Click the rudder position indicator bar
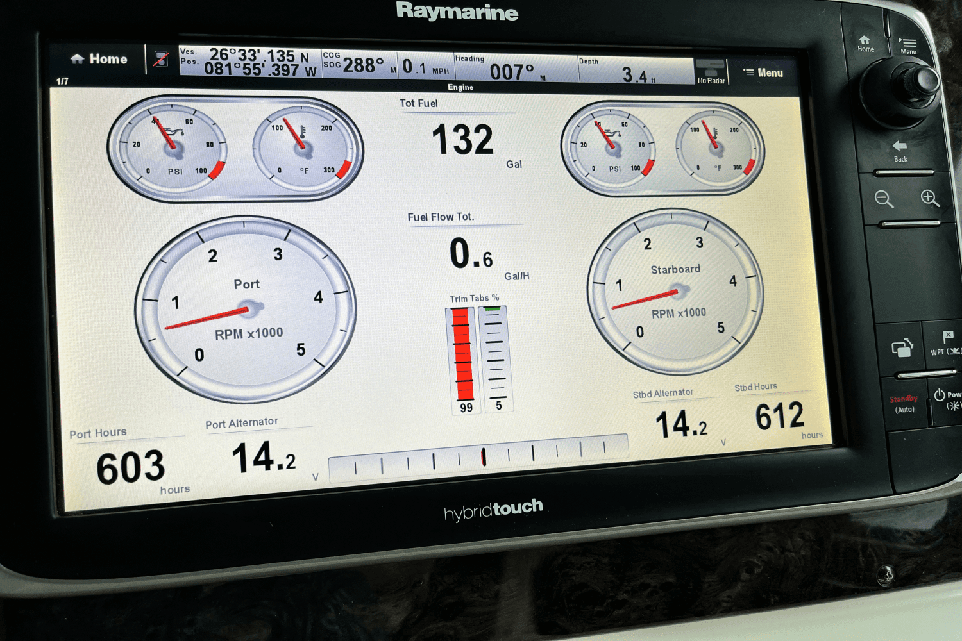The height and width of the screenshot is (641, 962). tap(481, 455)
